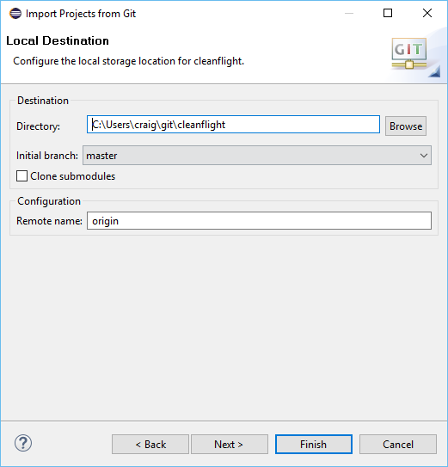Image resolution: width=448 pixels, height=467 pixels.
Task: Close the dialog using the X icon
Action: [x=427, y=14]
